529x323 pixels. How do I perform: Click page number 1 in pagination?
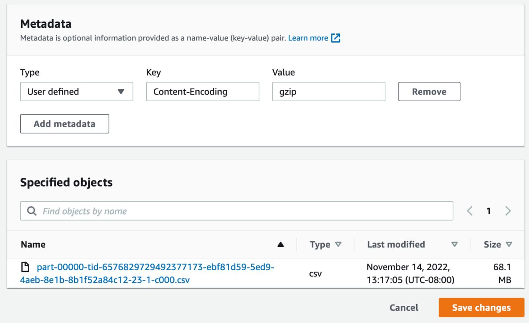point(488,211)
